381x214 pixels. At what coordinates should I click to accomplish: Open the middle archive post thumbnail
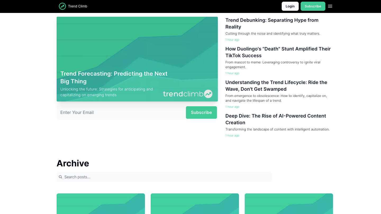pos(195,204)
